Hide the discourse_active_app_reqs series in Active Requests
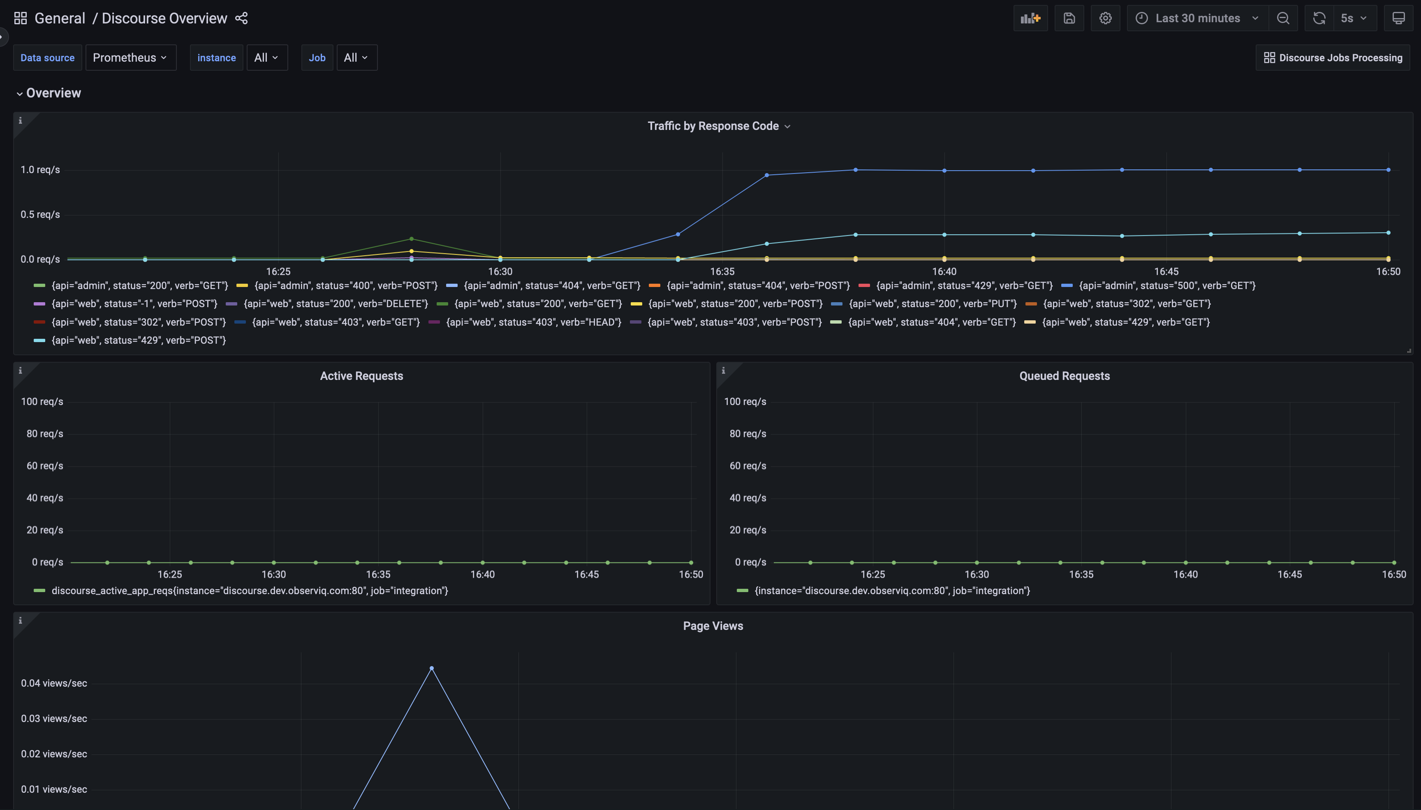Viewport: 1421px width, 810px height. pos(249,590)
